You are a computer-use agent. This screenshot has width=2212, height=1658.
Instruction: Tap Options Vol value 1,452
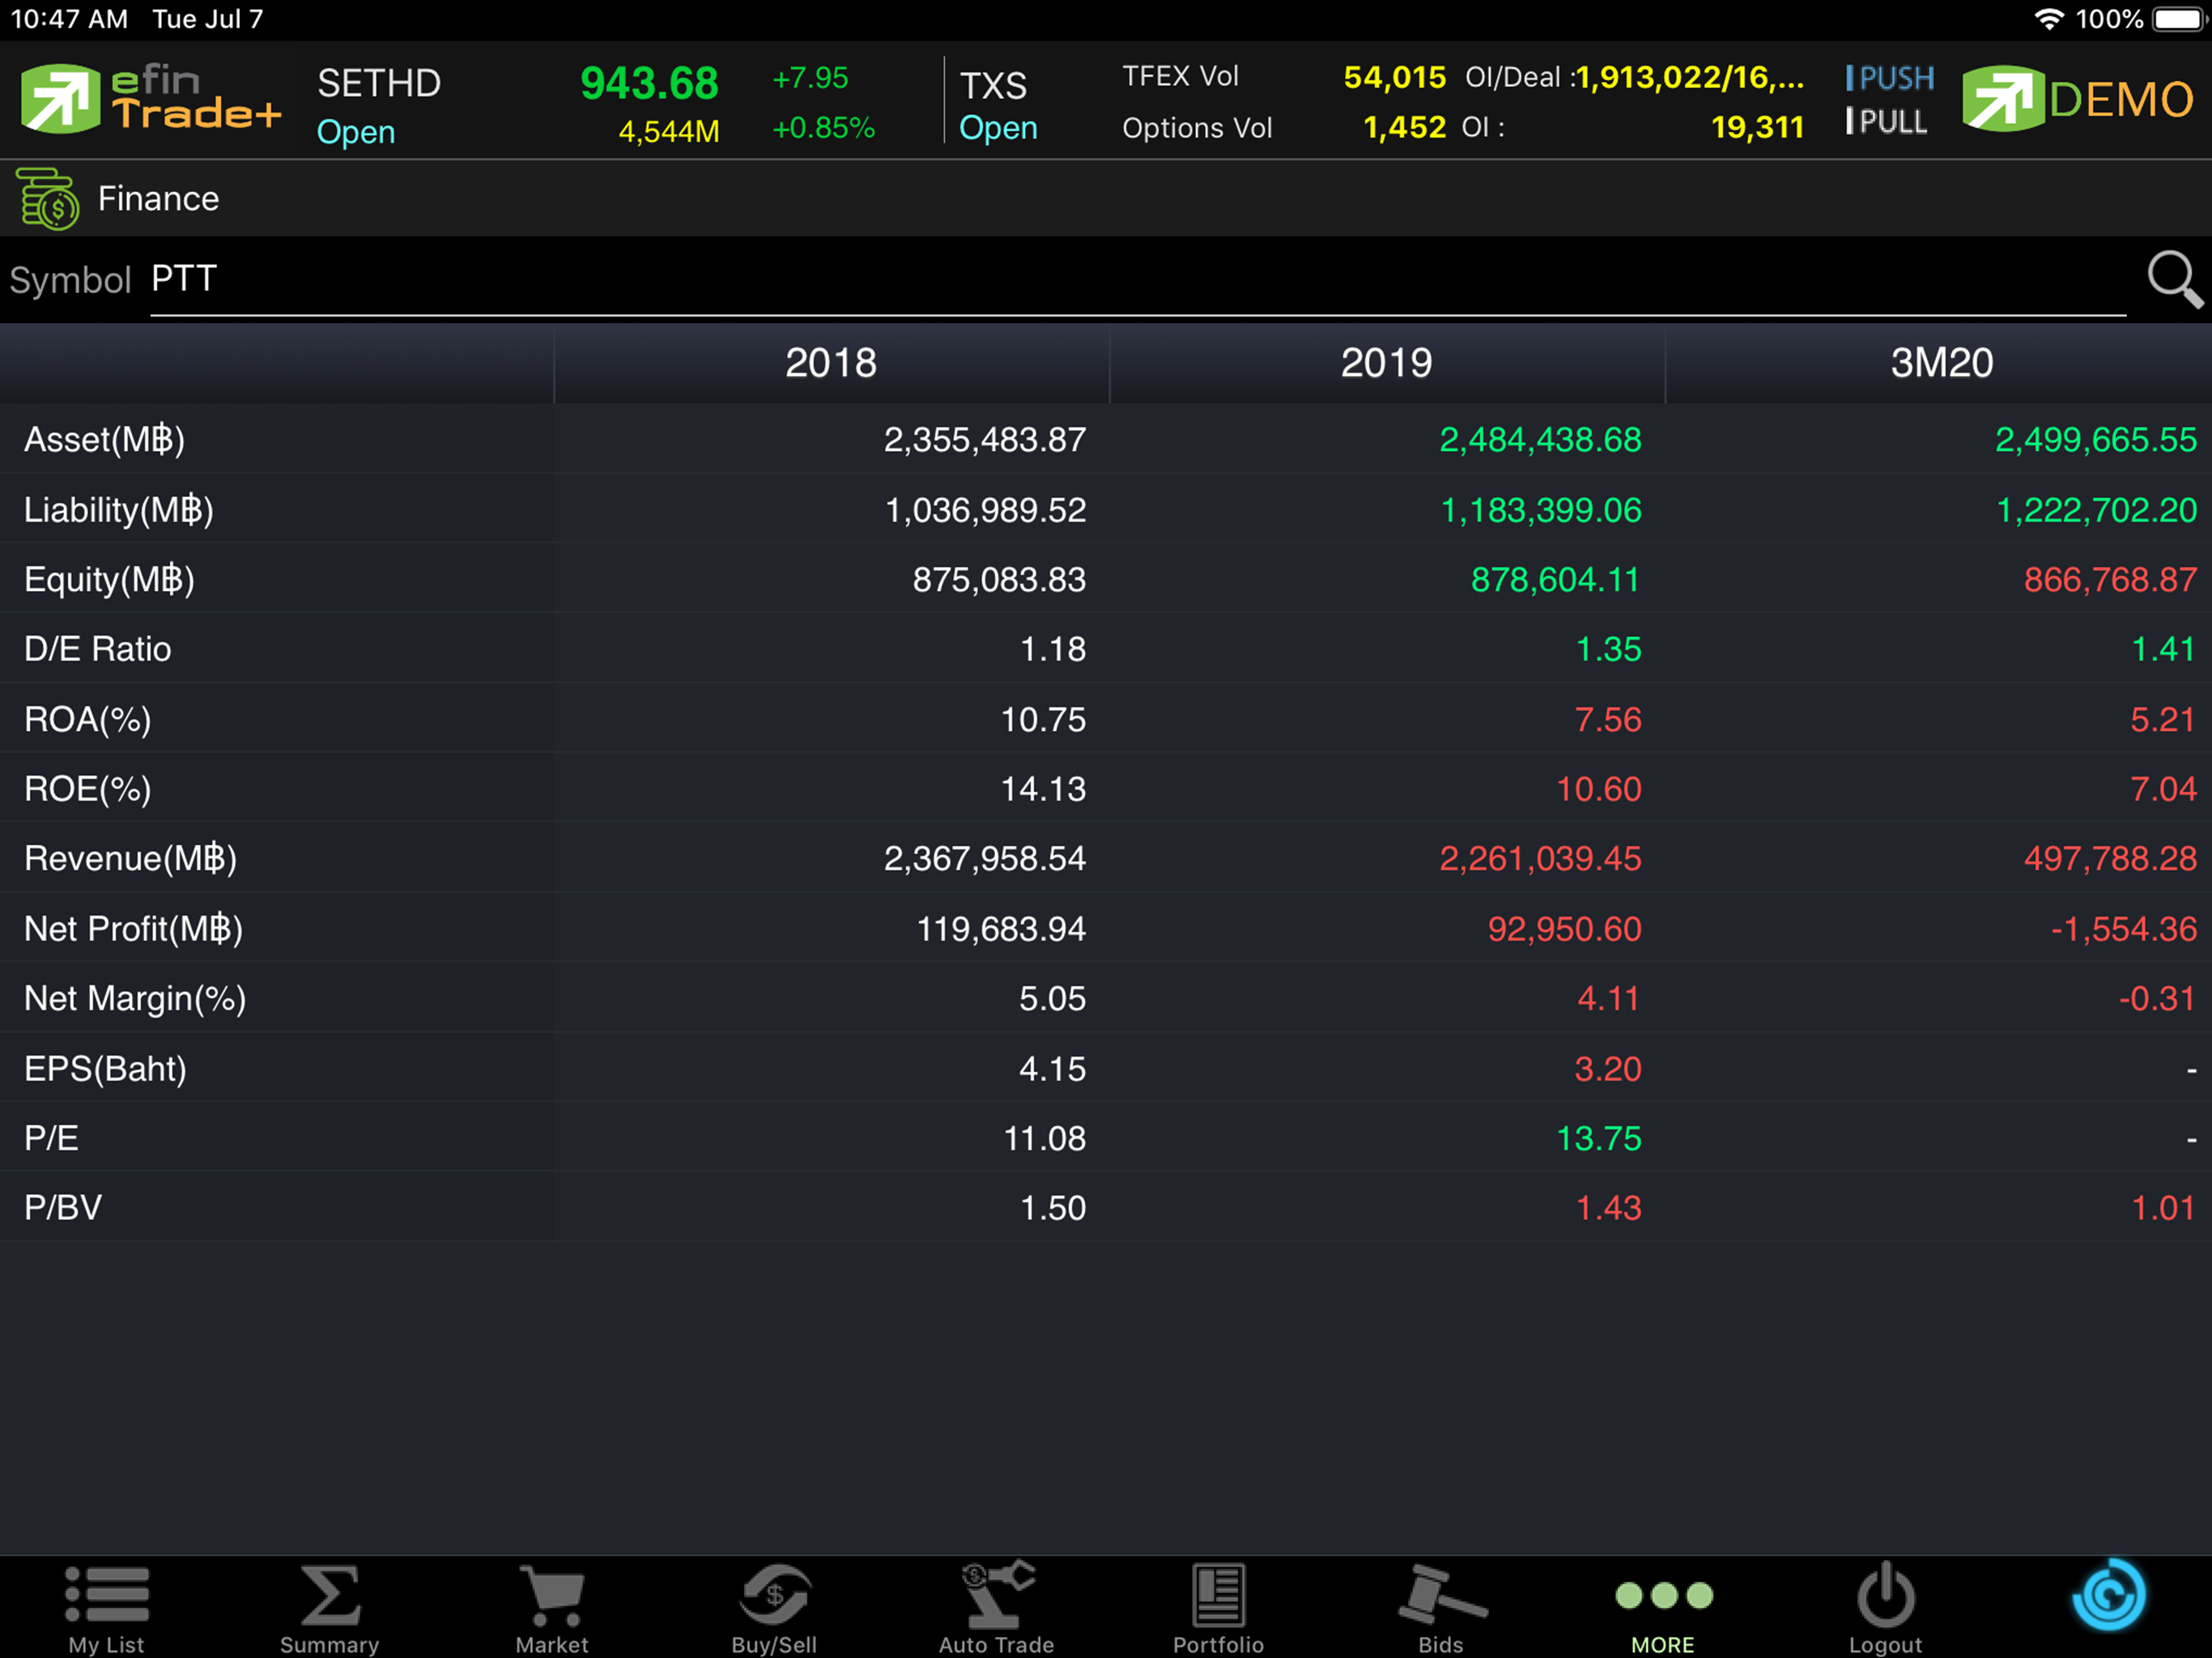coord(1404,127)
